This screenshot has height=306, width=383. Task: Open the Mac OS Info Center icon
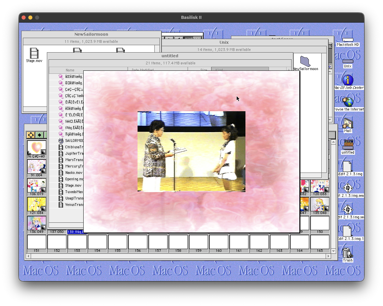point(348,81)
